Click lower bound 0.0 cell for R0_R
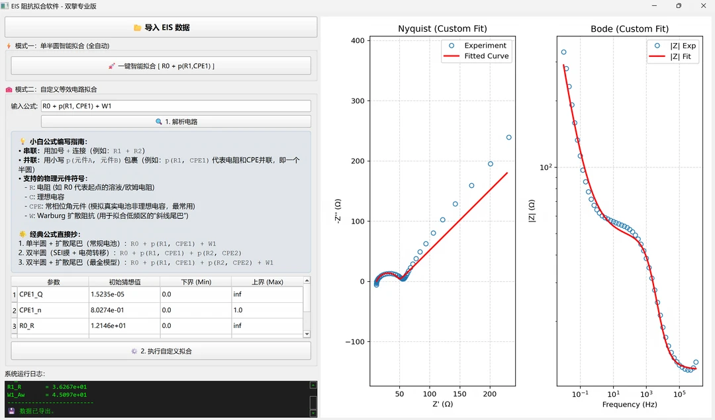 pos(195,325)
